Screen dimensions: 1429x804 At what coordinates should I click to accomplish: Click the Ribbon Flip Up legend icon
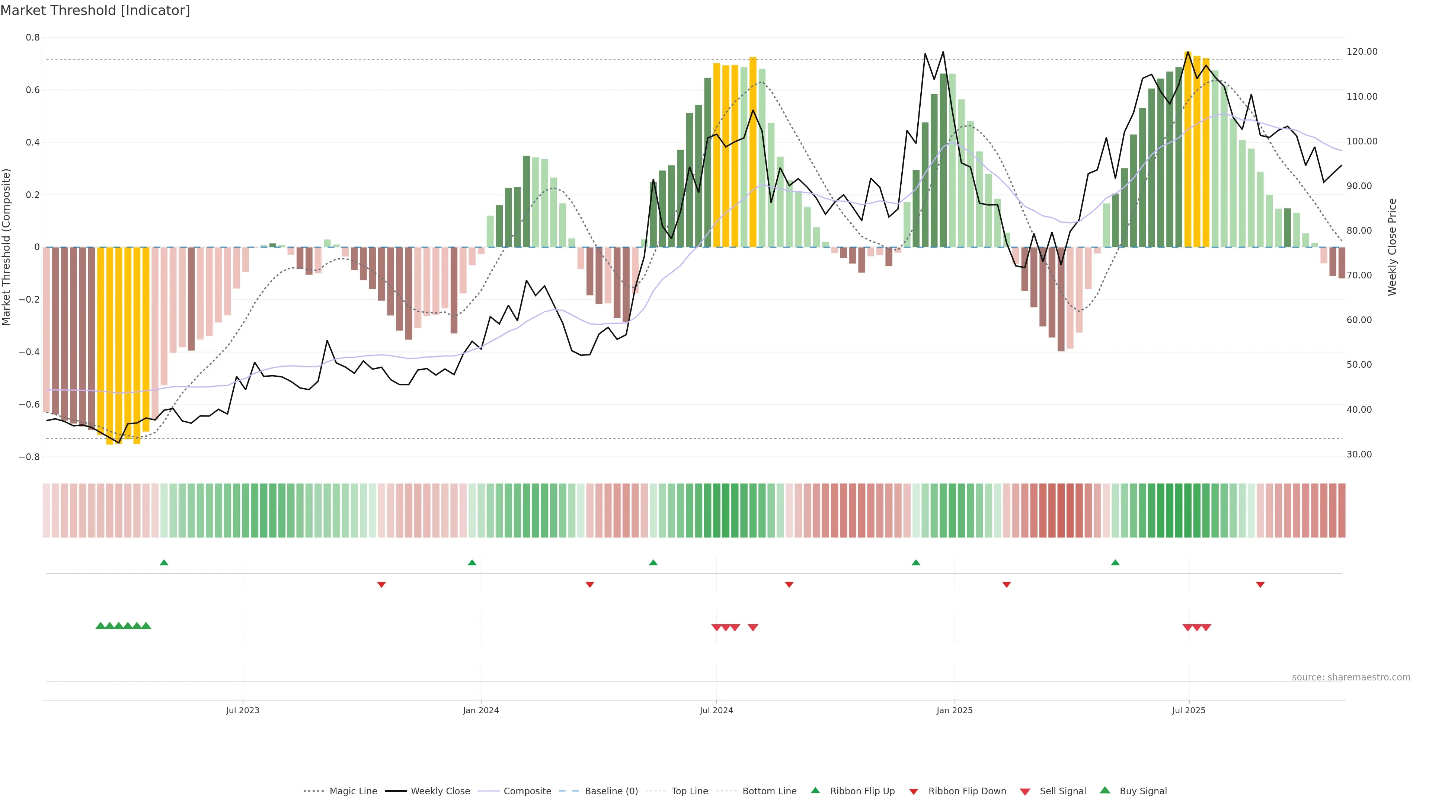[x=815, y=790]
